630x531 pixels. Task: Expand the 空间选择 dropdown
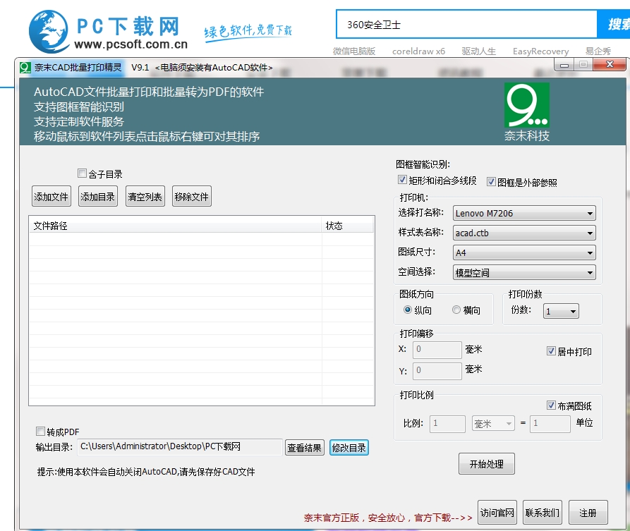pos(524,272)
